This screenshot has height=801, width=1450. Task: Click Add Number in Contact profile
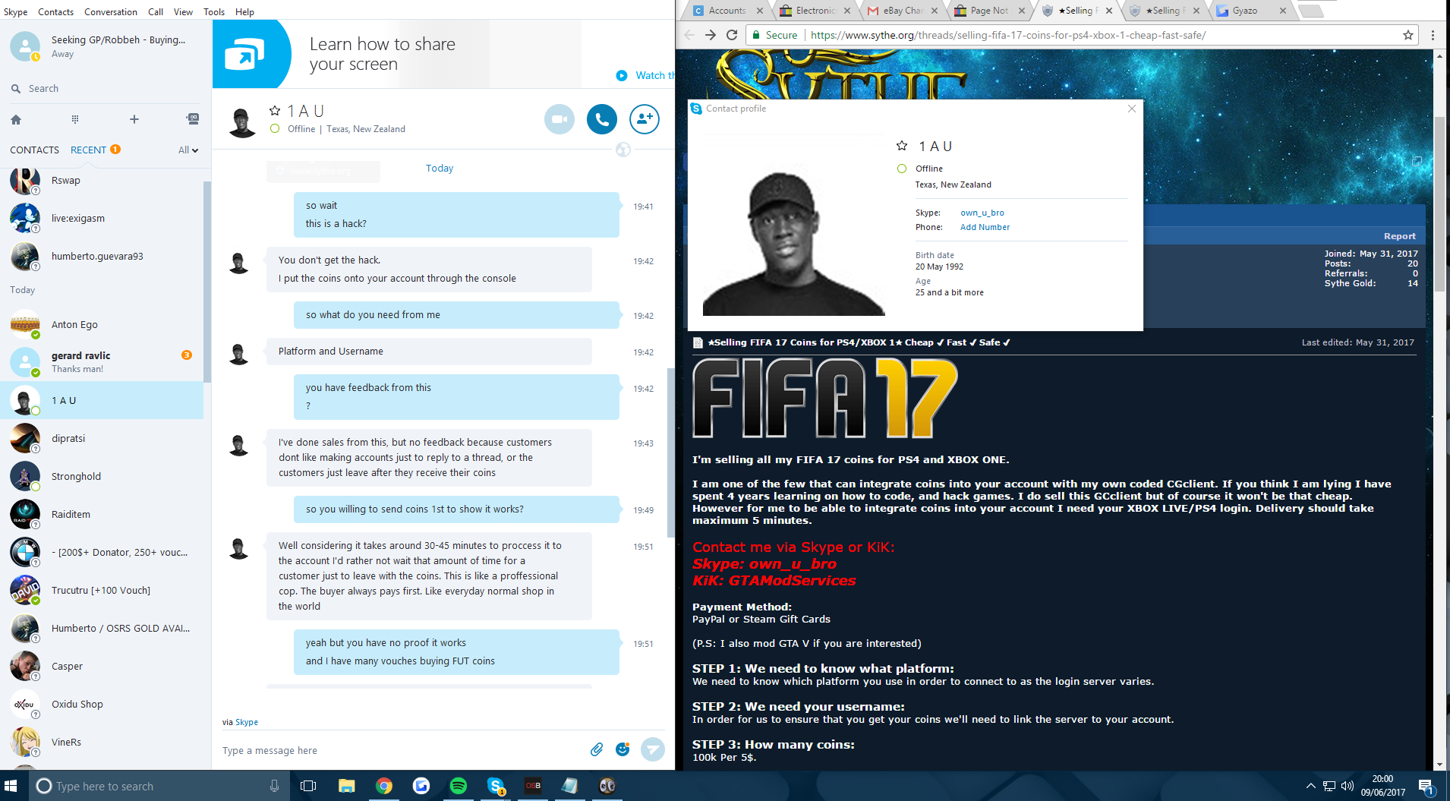985,227
